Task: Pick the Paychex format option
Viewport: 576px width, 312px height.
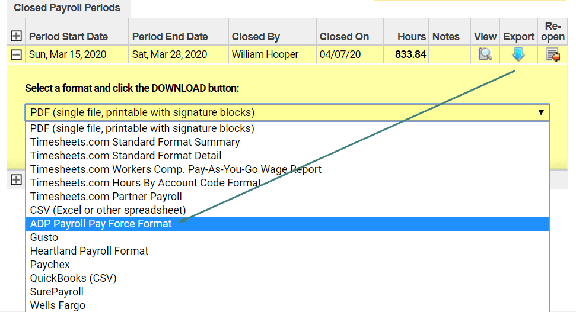Action: (x=287, y=265)
